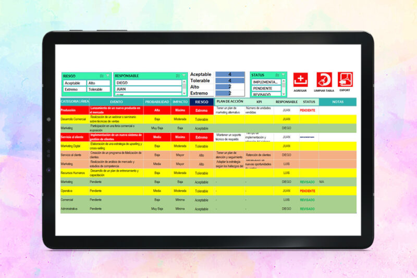Select 'Creación de un programa de fidelización' cell
Screen dimensions: 417x278
click(116, 155)
